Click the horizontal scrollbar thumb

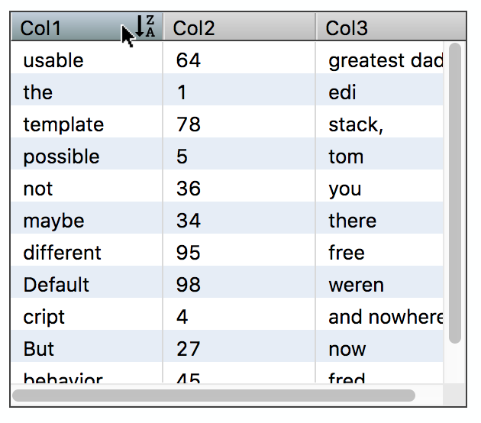[214, 396]
